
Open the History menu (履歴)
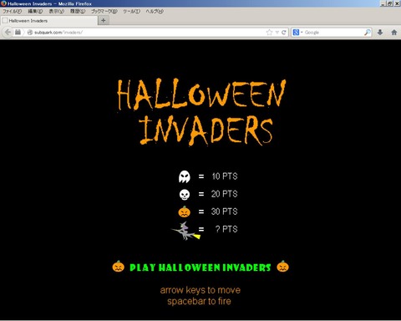coord(78,11)
